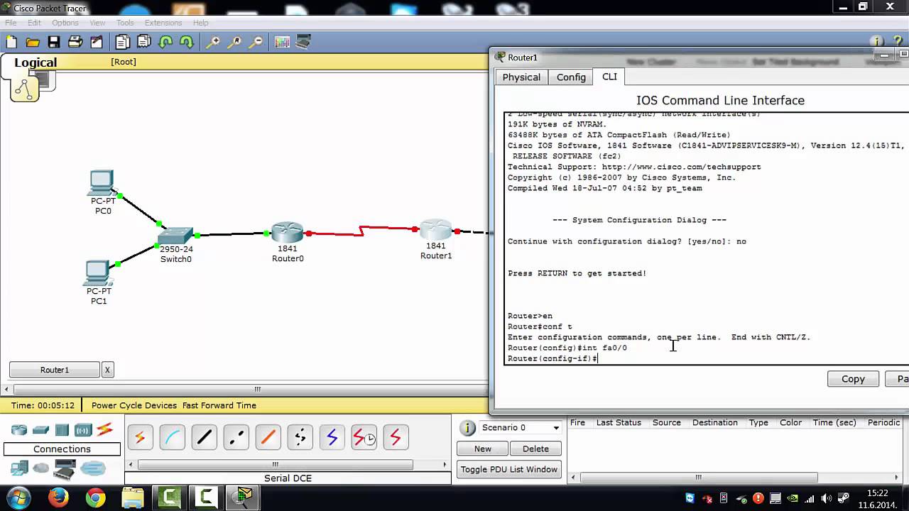Open the Custom Devices Dialog icon
Screen dimensions: 909x511
tap(303, 43)
